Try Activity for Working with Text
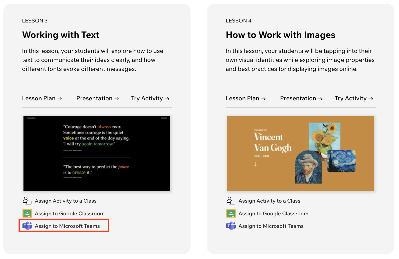The width and height of the screenshot is (399, 259). coord(150,99)
